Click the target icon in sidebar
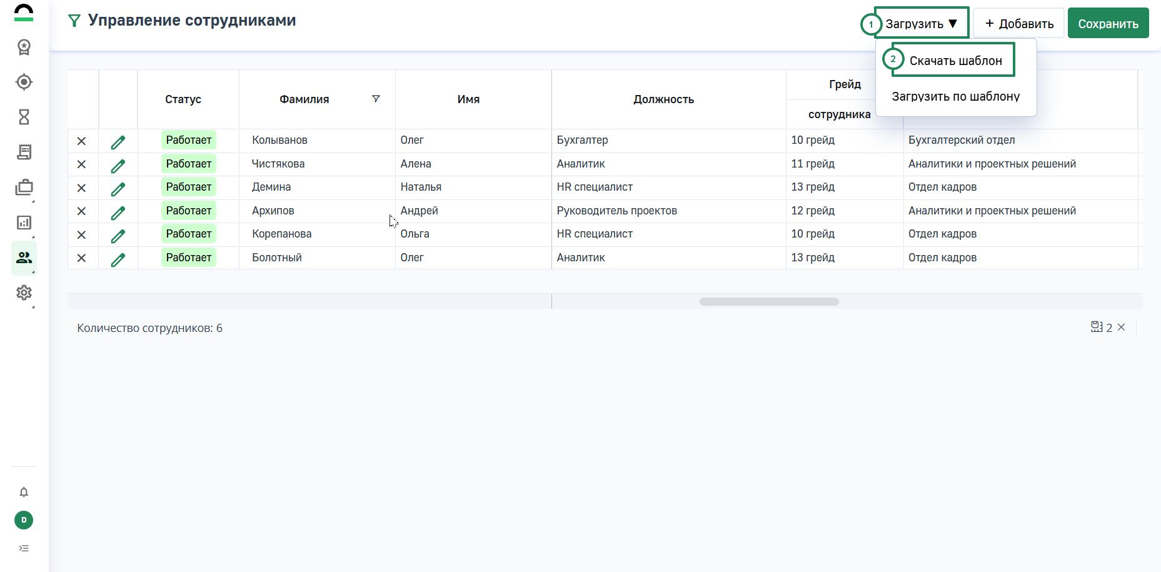Screen dimensions: 1161x572 [24, 82]
